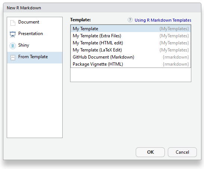Select From Template in the sidebar

click(35, 57)
